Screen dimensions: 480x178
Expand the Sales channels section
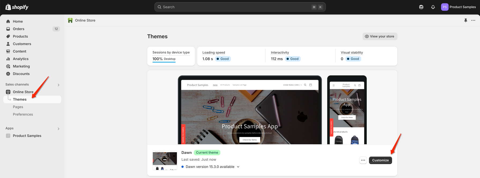(58, 85)
